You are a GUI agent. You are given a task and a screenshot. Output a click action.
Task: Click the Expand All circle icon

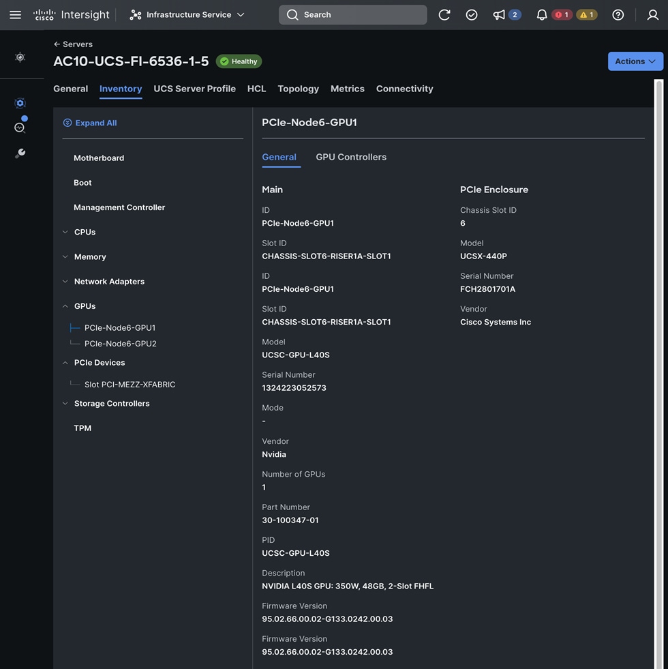pyautogui.click(x=67, y=123)
